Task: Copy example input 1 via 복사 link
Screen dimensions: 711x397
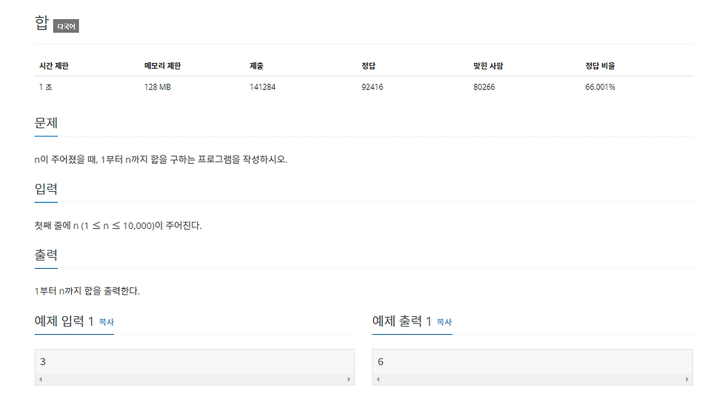Action: coord(106,322)
